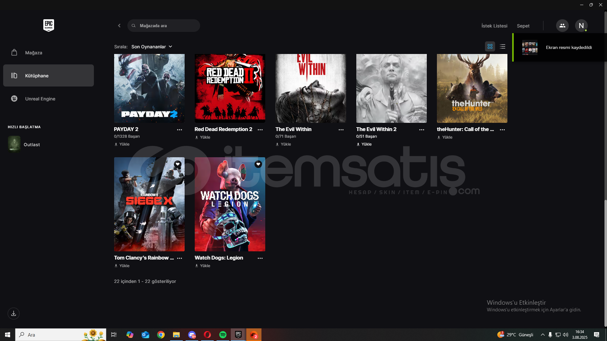Click the Mağazada ara search field

[x=163, y=26]
